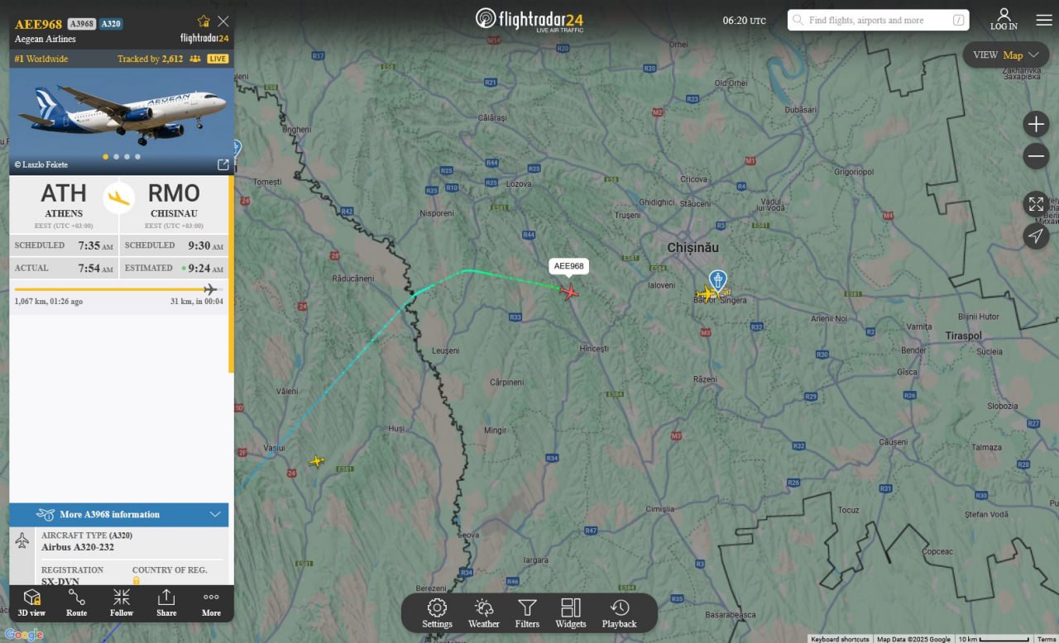The height and width of the screenshot is (643, 1059).
Task: Click the LIVE badge
Action: [x=218, y=59]
